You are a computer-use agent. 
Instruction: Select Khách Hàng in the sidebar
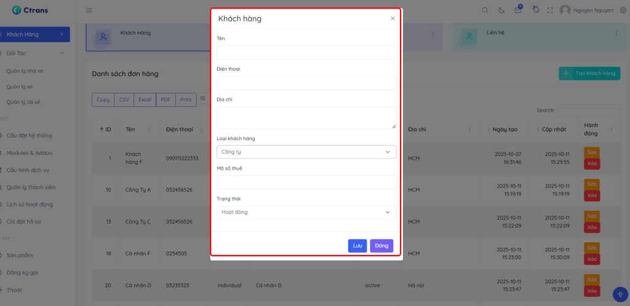pos(34,34)
